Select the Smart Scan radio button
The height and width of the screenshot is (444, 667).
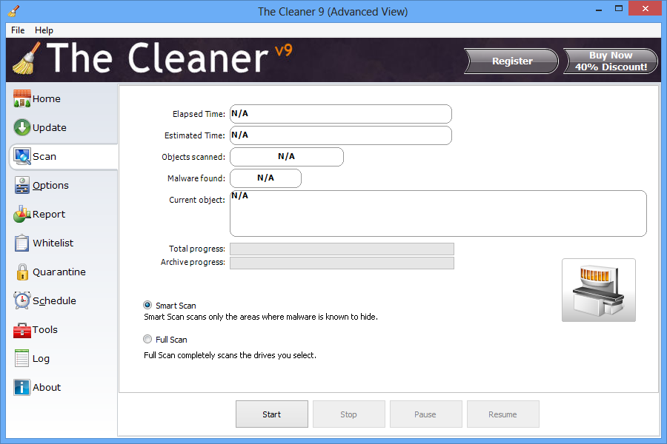tap(147, 305)
